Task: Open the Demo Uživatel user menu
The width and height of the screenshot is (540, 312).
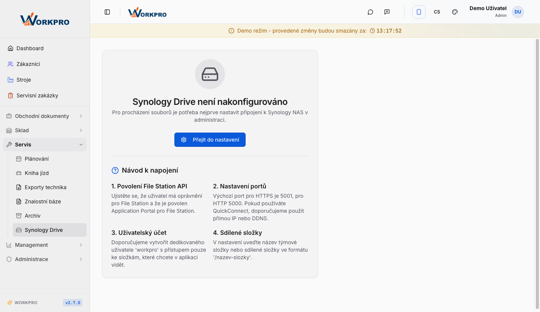Action: pos(496,12)
